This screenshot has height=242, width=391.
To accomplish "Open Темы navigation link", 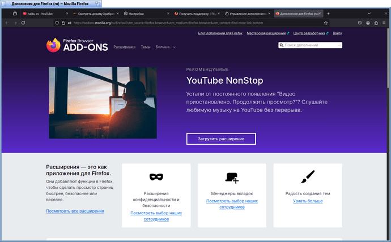I will click(x=146, y=47).
